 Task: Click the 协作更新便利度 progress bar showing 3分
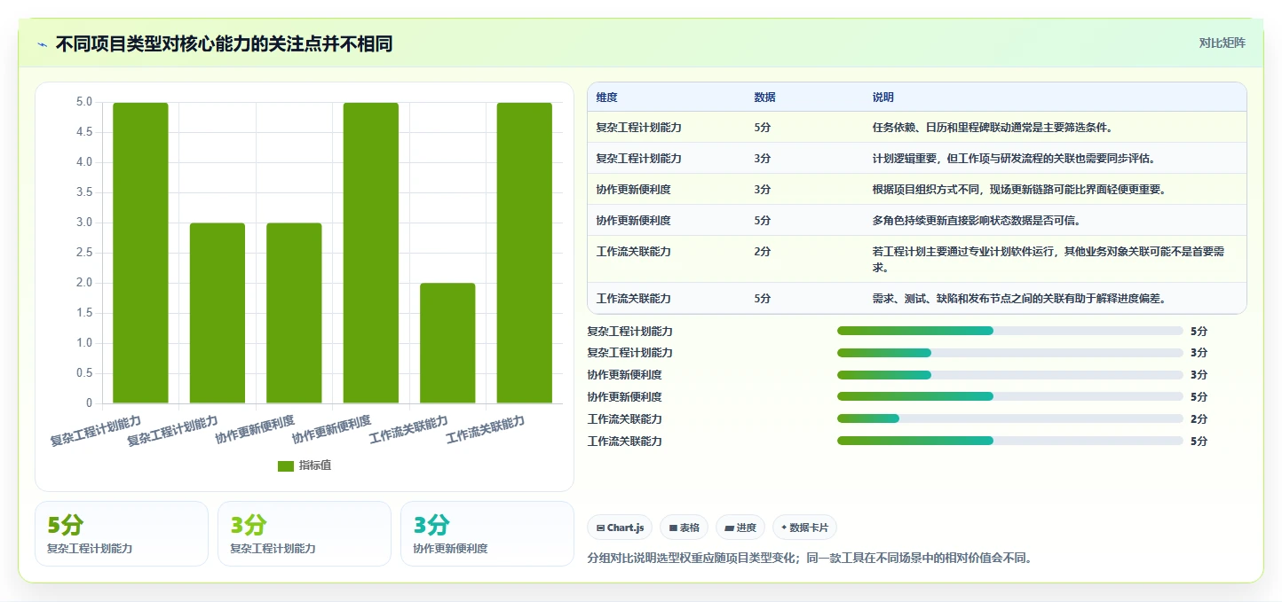[x=1009, y=375]
